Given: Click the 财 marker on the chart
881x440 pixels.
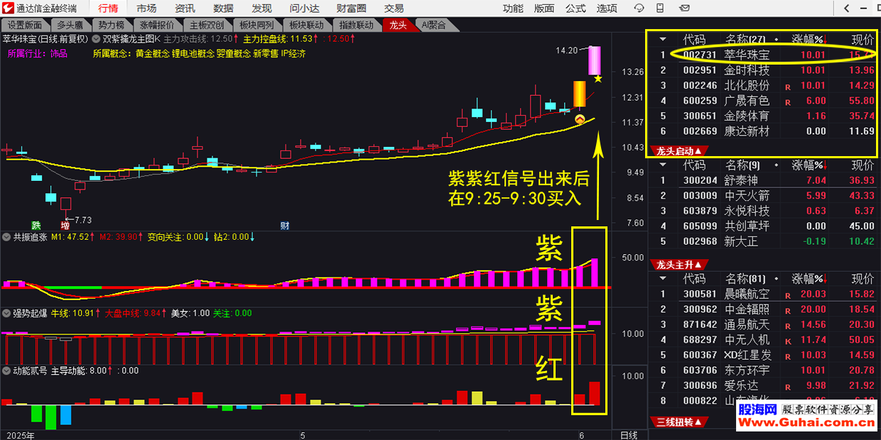Looking at the screenshot, I should [x=285, y=226].
